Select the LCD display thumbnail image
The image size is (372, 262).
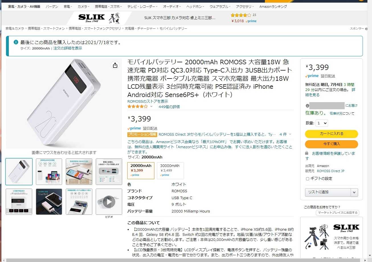19,201
